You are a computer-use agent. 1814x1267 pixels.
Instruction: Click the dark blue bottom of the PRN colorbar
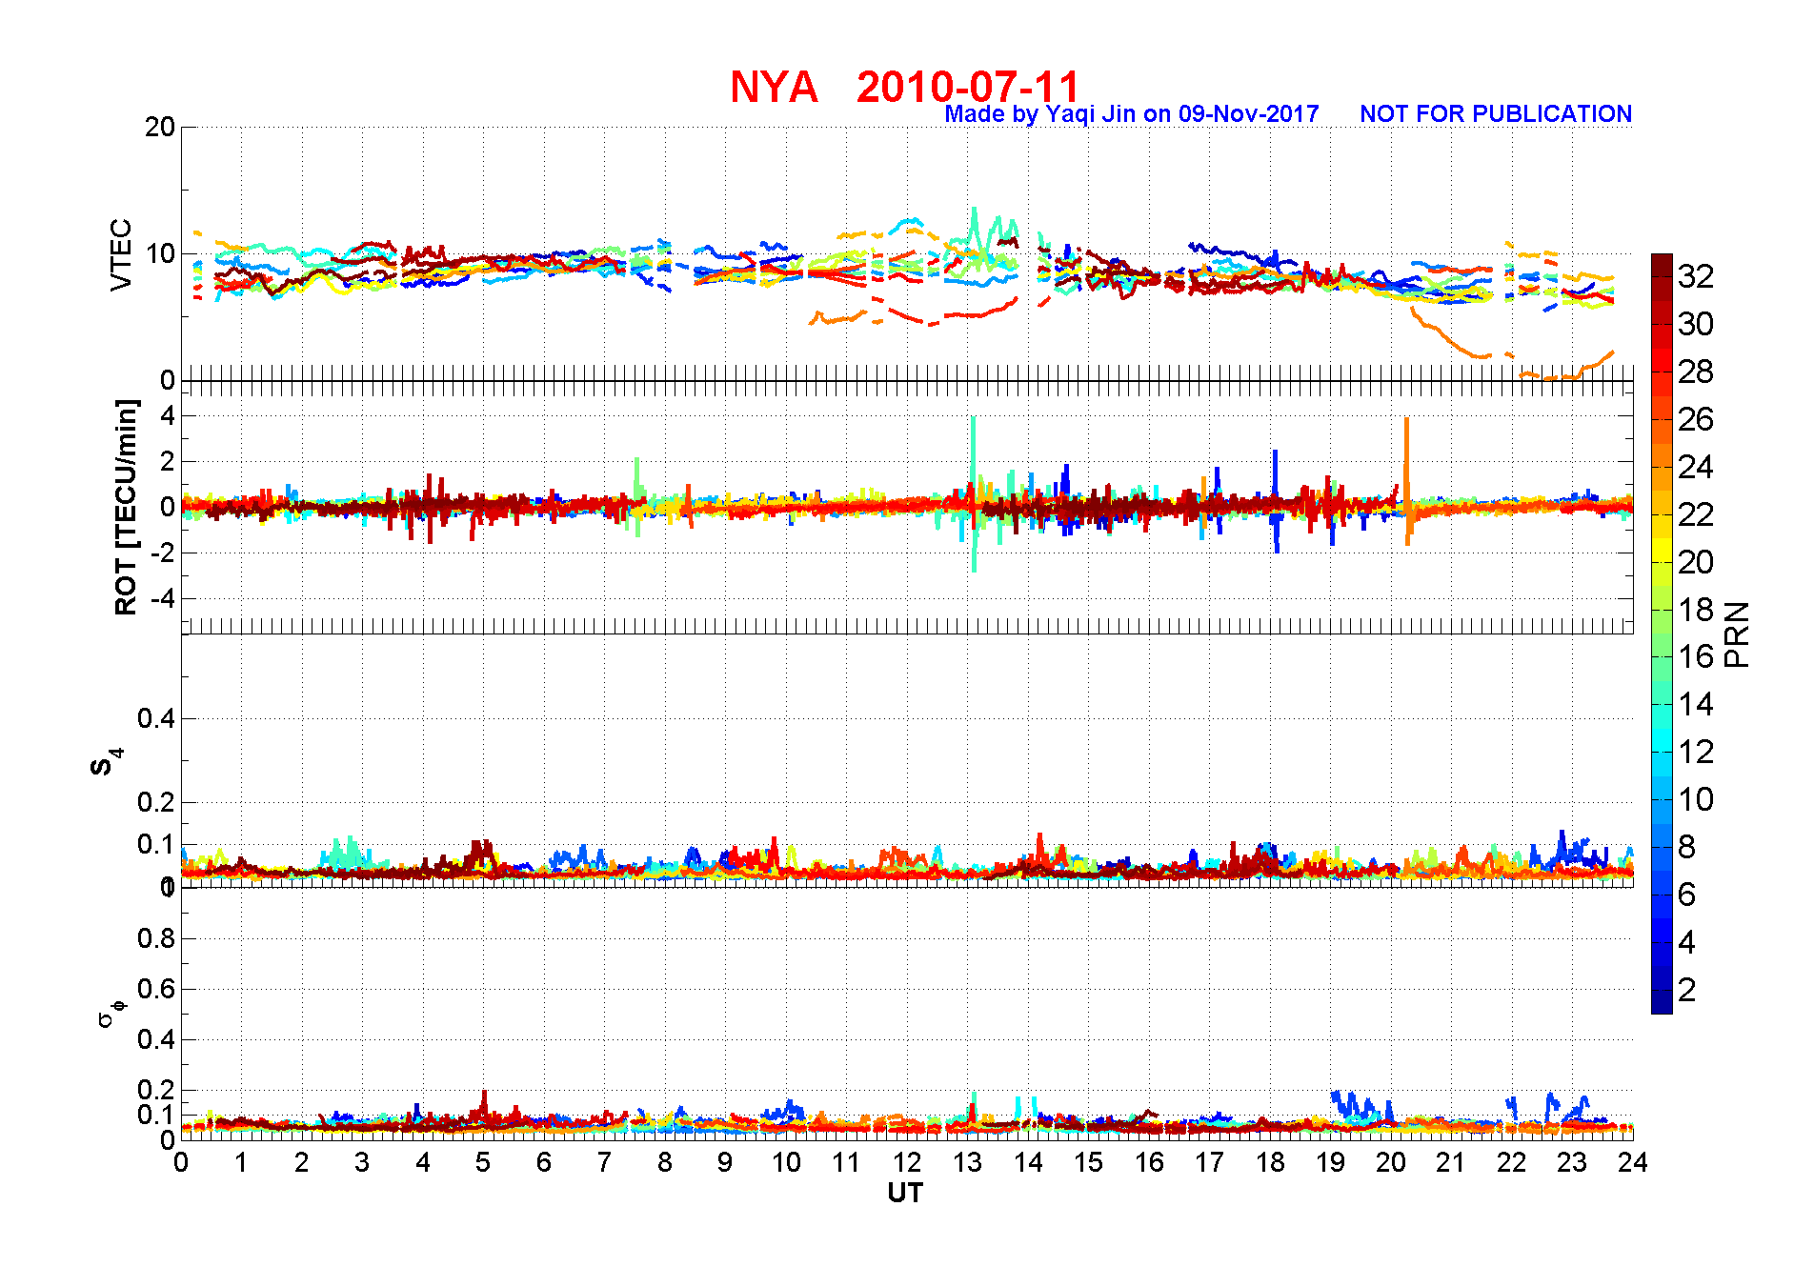(x=1662, y=1002)
